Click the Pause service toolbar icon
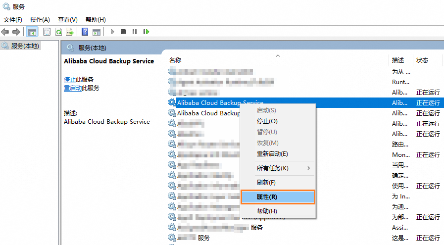The height and width of the screenshot is (245, 444). [x=135, y=32]
